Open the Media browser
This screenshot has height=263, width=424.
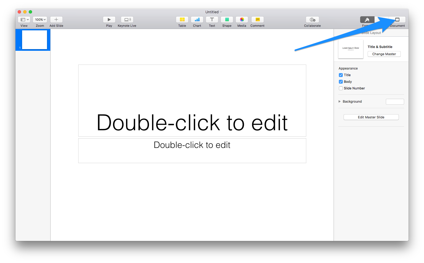click(242, 20)
